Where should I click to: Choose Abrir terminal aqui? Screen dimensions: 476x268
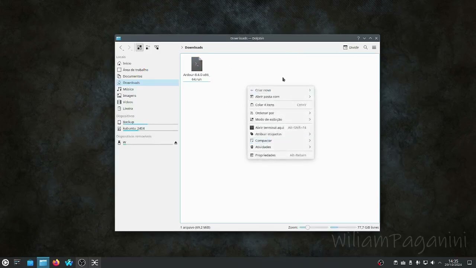(x=280, y=128)
